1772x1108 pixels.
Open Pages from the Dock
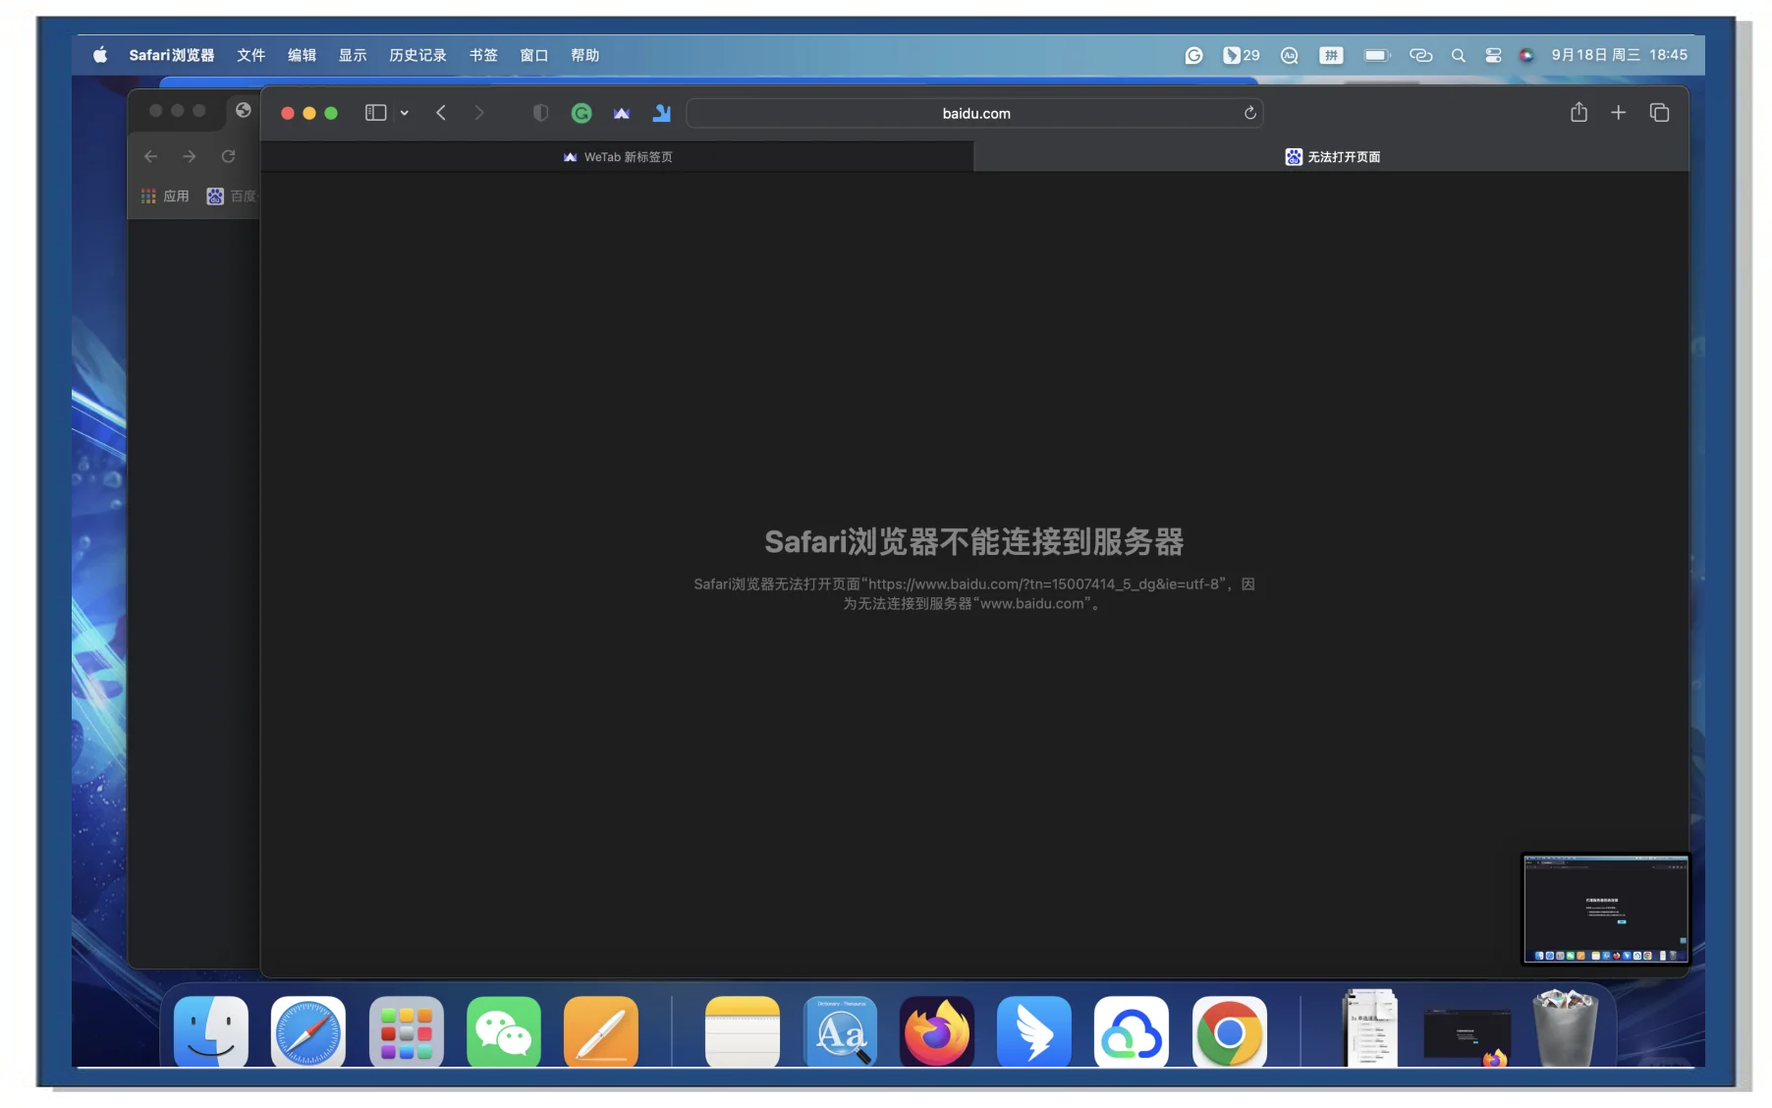tap(601, 1031)
